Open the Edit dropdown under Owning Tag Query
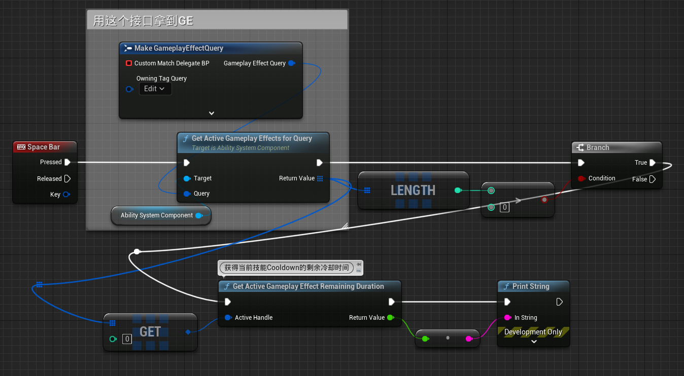This screenshot has height=376, width=684. 155,88
